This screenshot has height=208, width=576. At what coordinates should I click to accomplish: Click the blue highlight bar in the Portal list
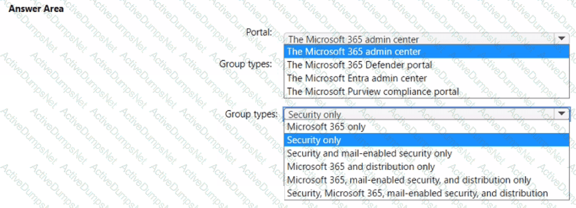(x=426, y=51)
